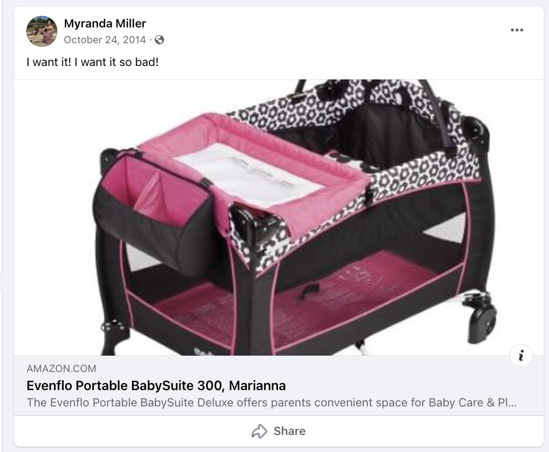Click the Myranda Miller name link
549x452 pixels.
(105, 23)
